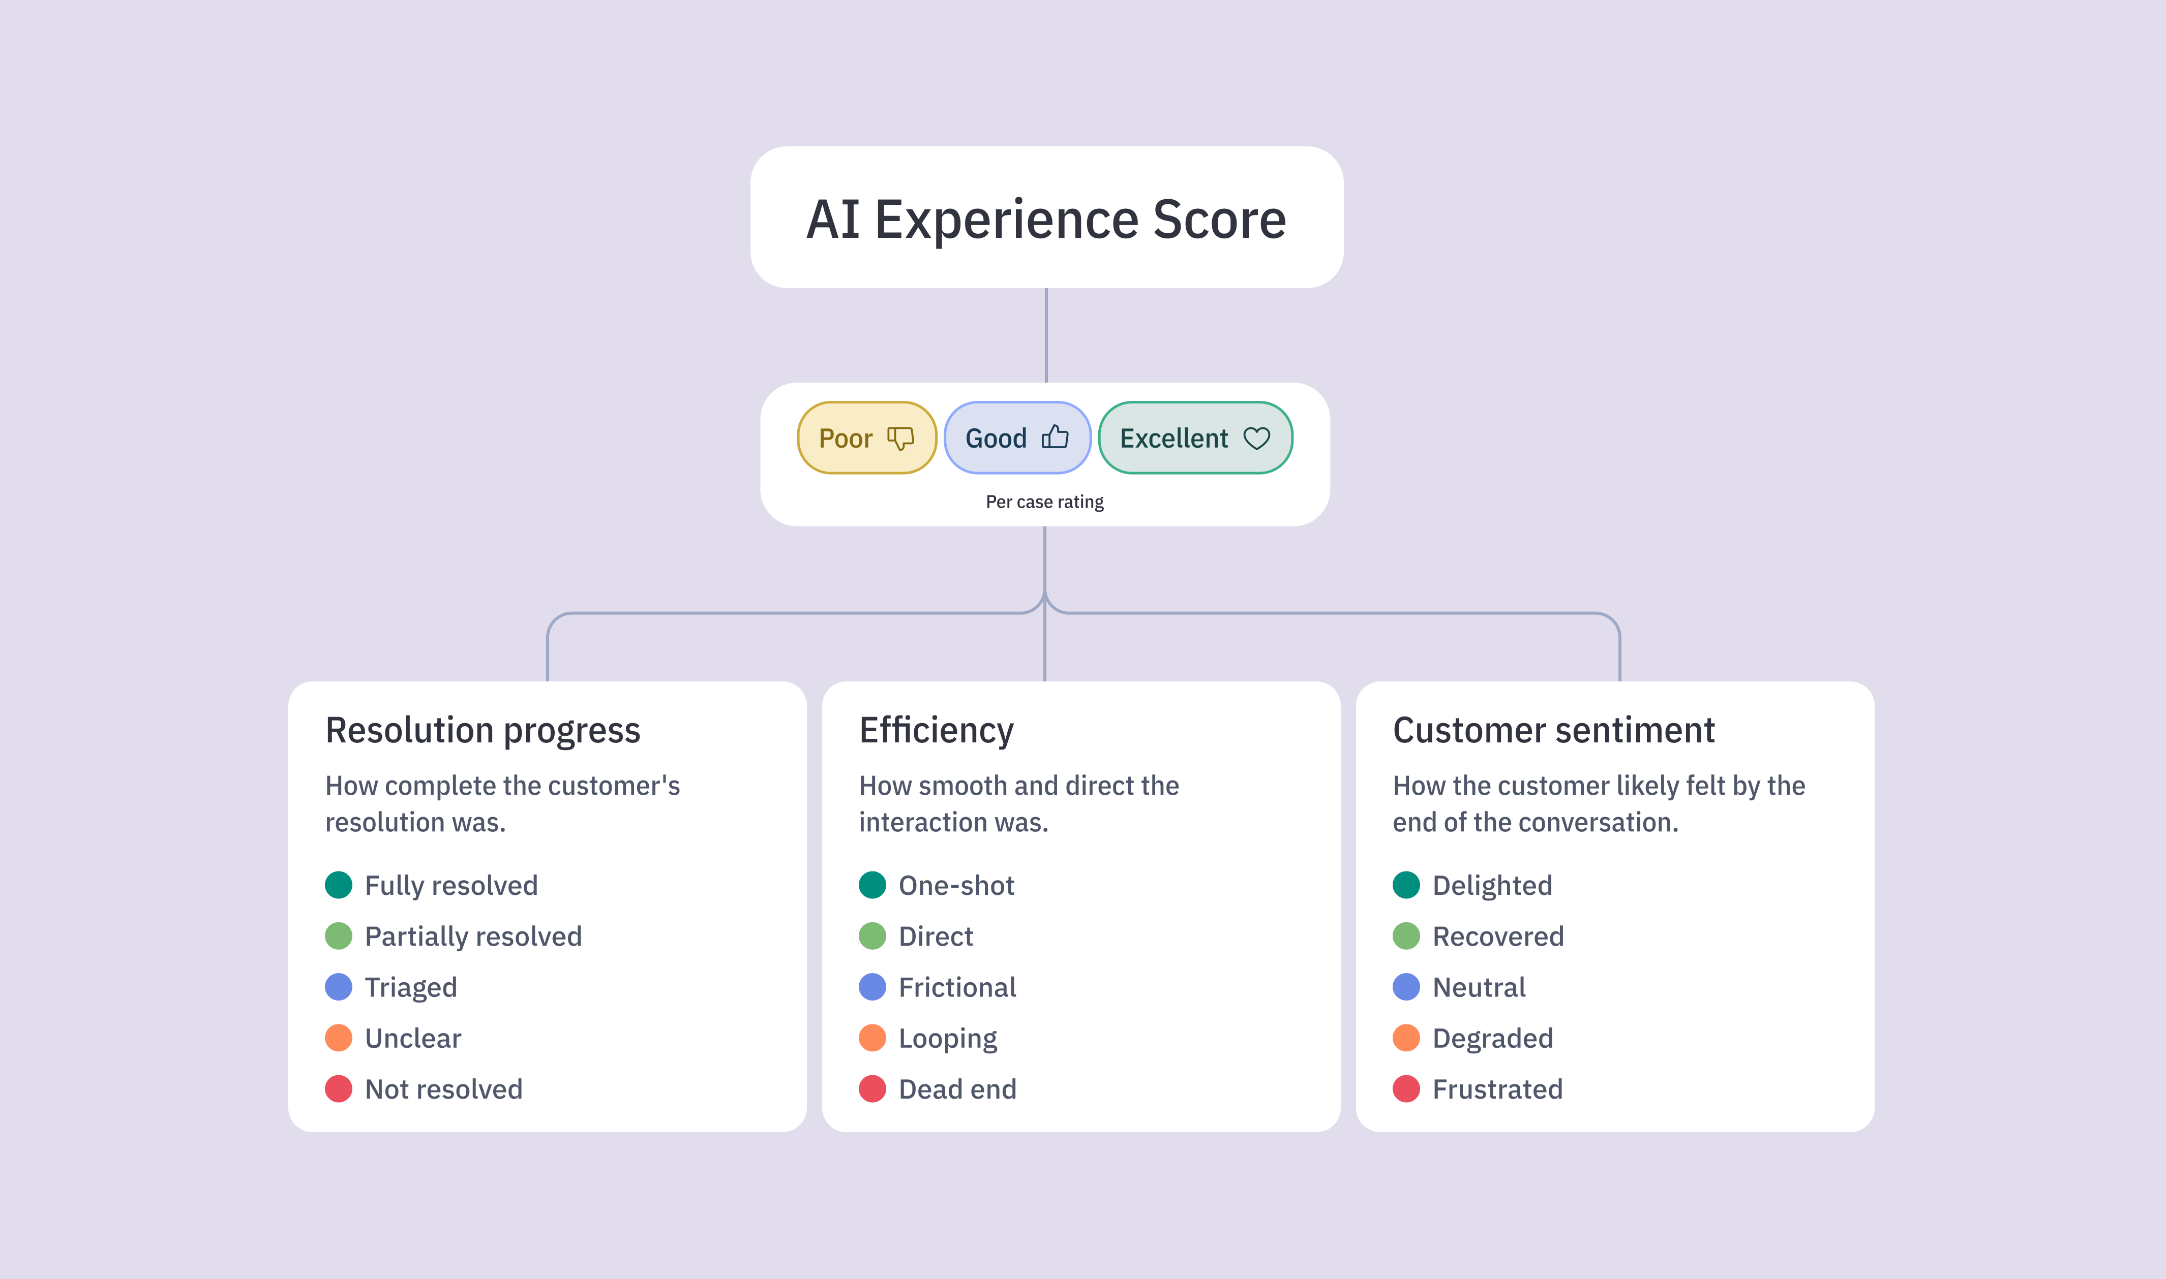Viewport: 2166px width, 1279px height.
Task: Click the heart icon in Excellent
Action: click(1256, 439)
